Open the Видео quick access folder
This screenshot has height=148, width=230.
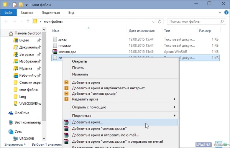pos(24,40)
